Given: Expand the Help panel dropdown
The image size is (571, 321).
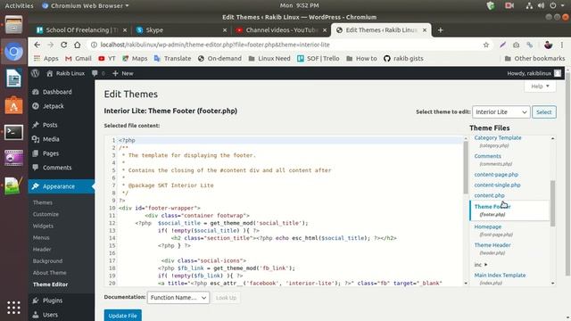Looking at the screenshot, I should (540, 86).
